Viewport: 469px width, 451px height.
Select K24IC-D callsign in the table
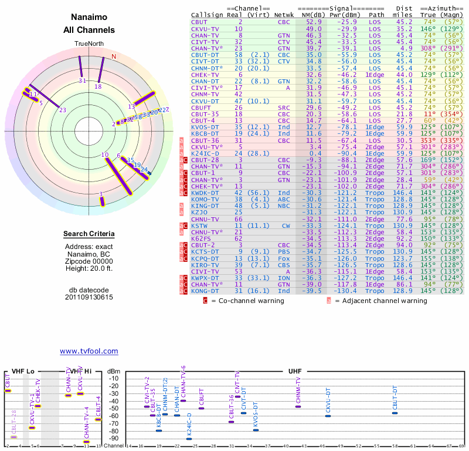[x=205, y=153]
